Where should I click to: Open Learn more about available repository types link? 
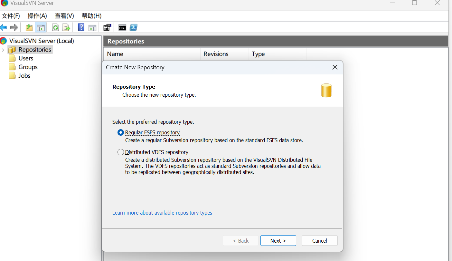pos(162,213)
